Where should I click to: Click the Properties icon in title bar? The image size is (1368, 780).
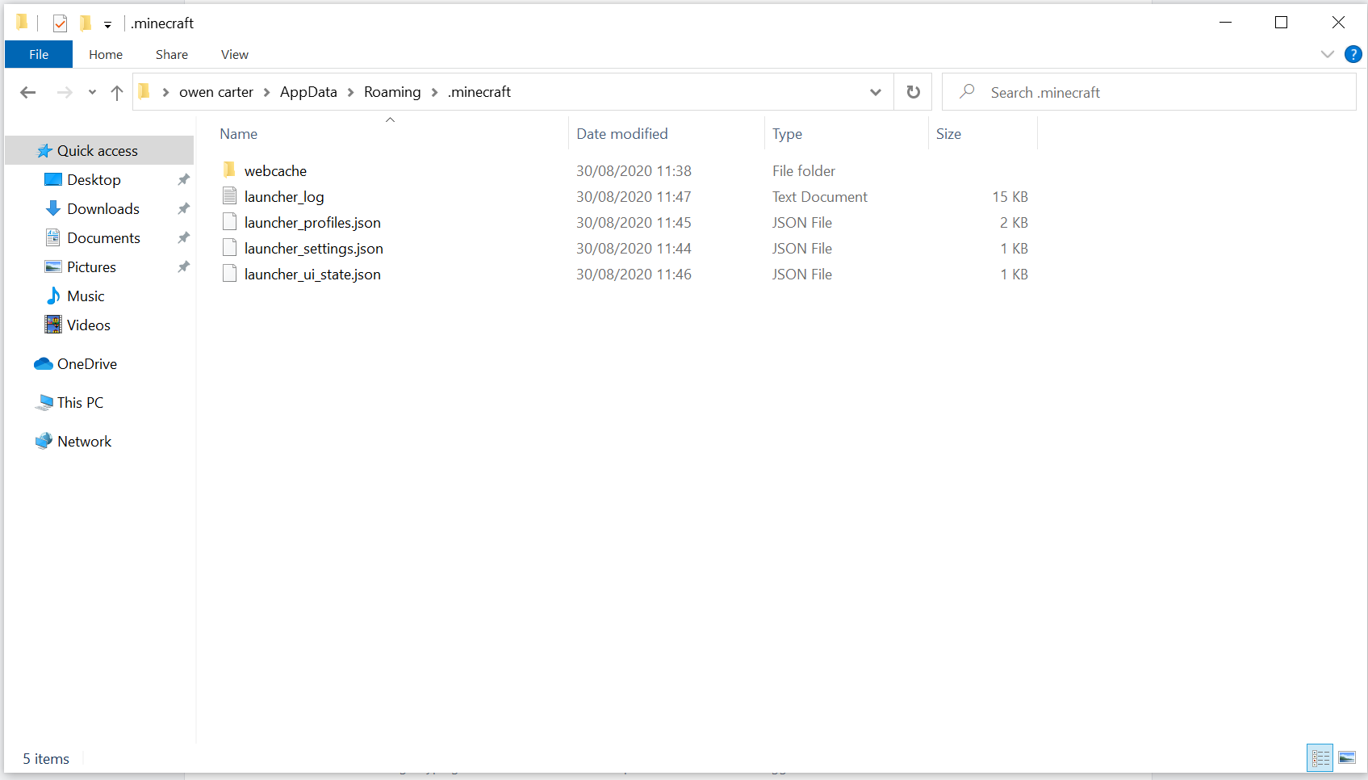[60, 23]
